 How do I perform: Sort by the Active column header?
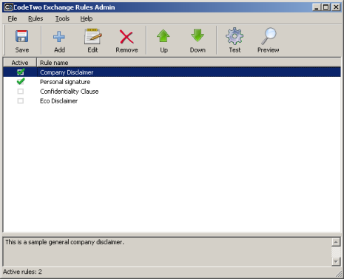[20, 63]
